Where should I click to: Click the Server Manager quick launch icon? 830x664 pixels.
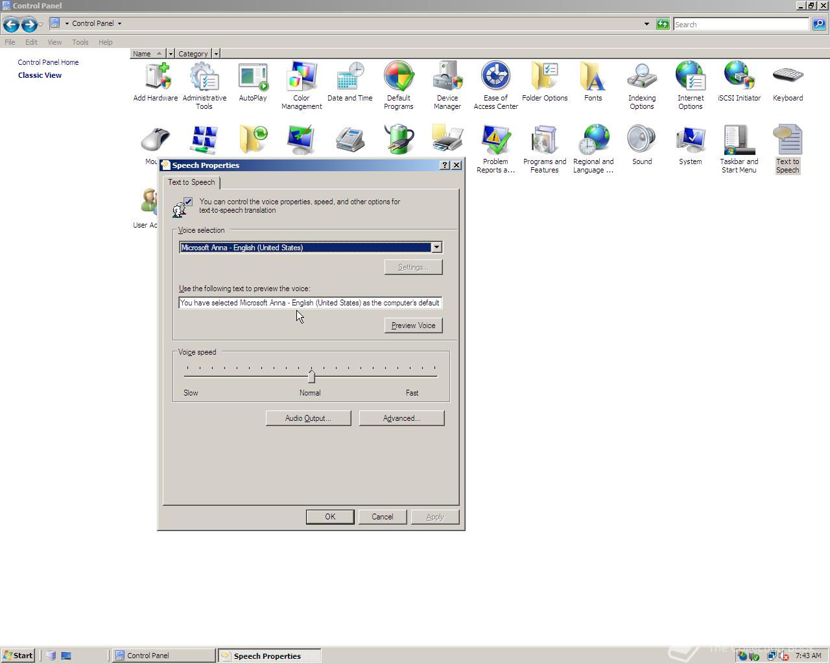coord(51,656)
